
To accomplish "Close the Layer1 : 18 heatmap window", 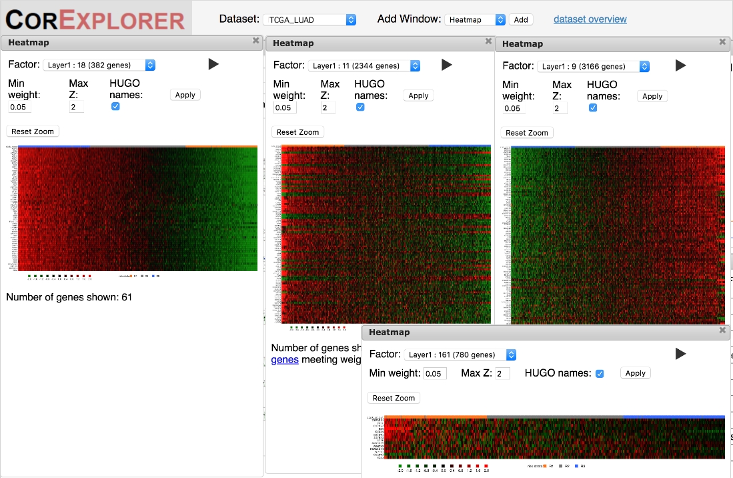I will (x=255, y=41).
